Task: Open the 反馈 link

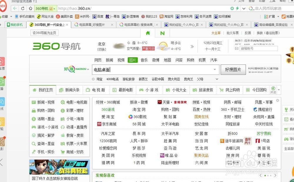Action: (248, 33)
